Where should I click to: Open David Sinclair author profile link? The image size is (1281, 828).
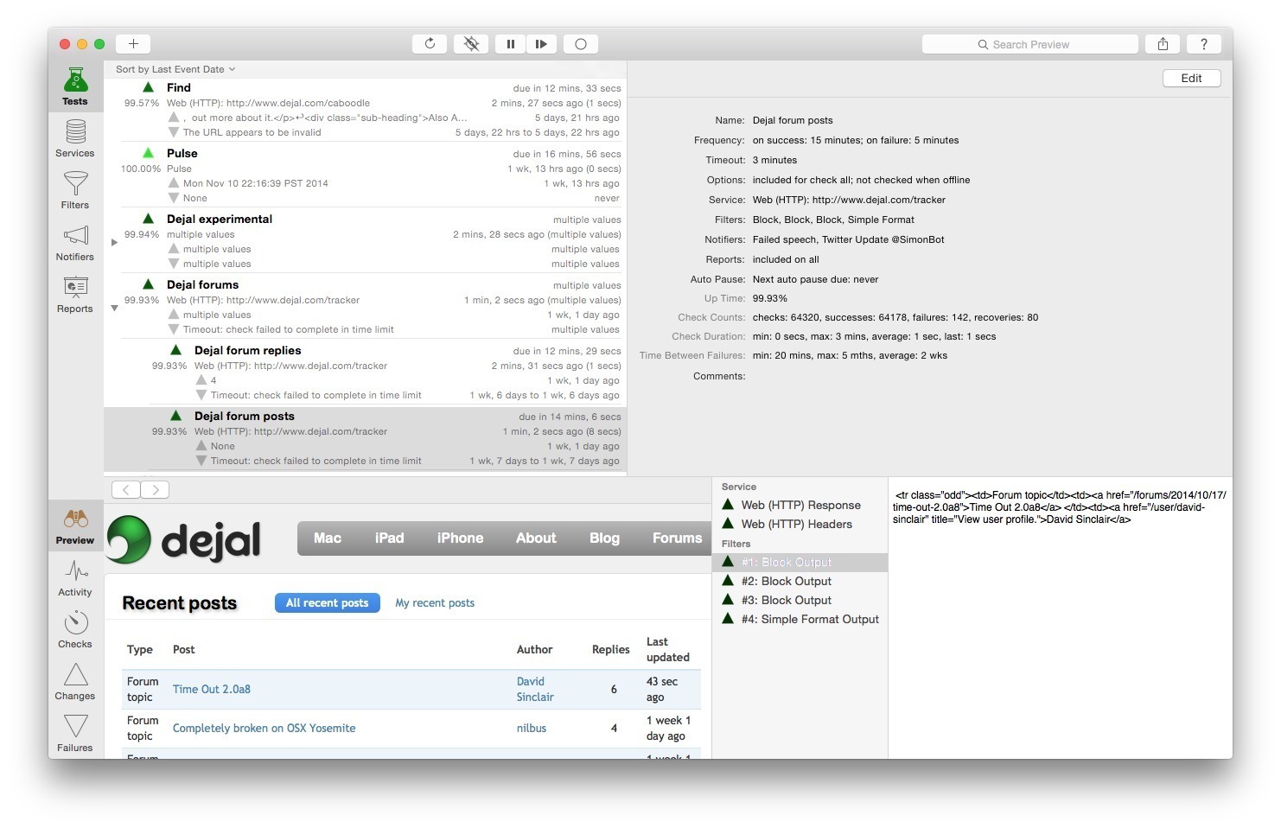click(x=535, y=689)
